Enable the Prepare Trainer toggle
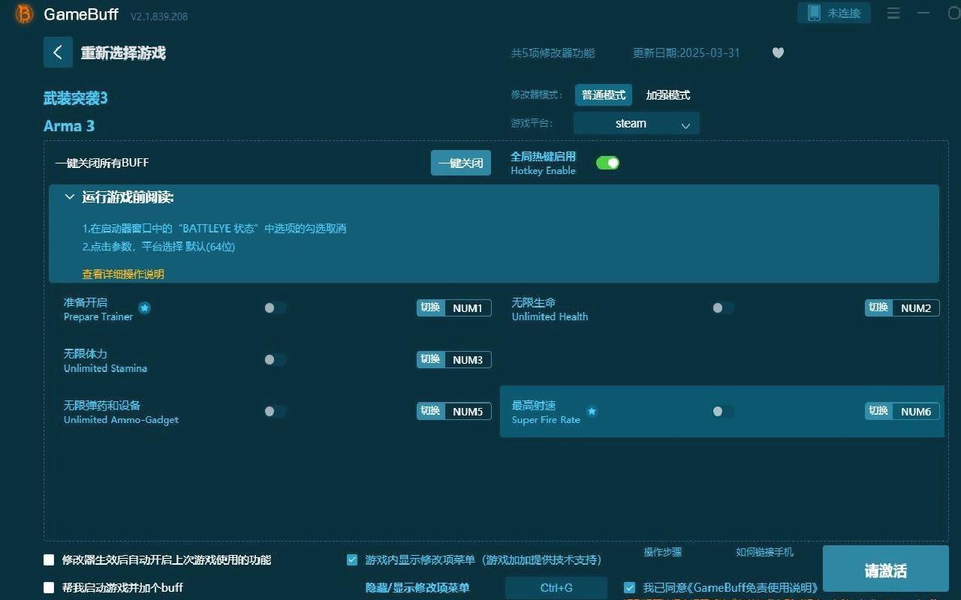 pyautogui.click(x=275, y=307)
